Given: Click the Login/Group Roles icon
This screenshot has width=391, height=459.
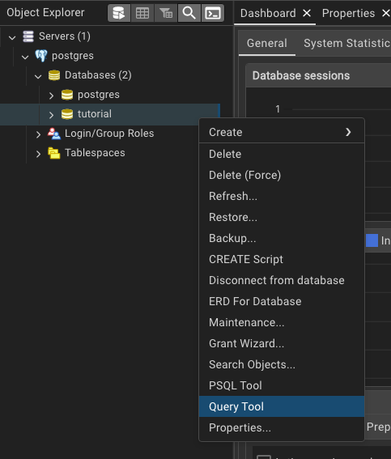Looking at the screenshot, I should pos(54,134).
